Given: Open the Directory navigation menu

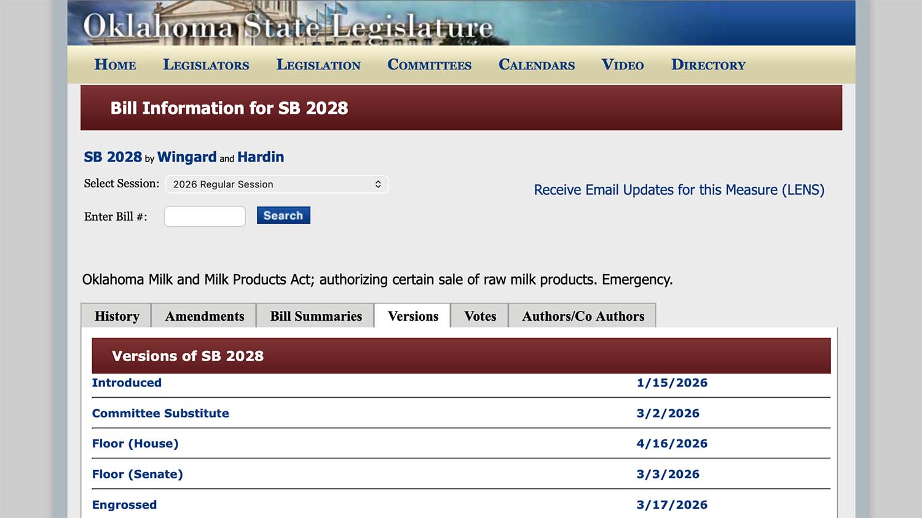Looking at the screenshot, I should (708, 65).
